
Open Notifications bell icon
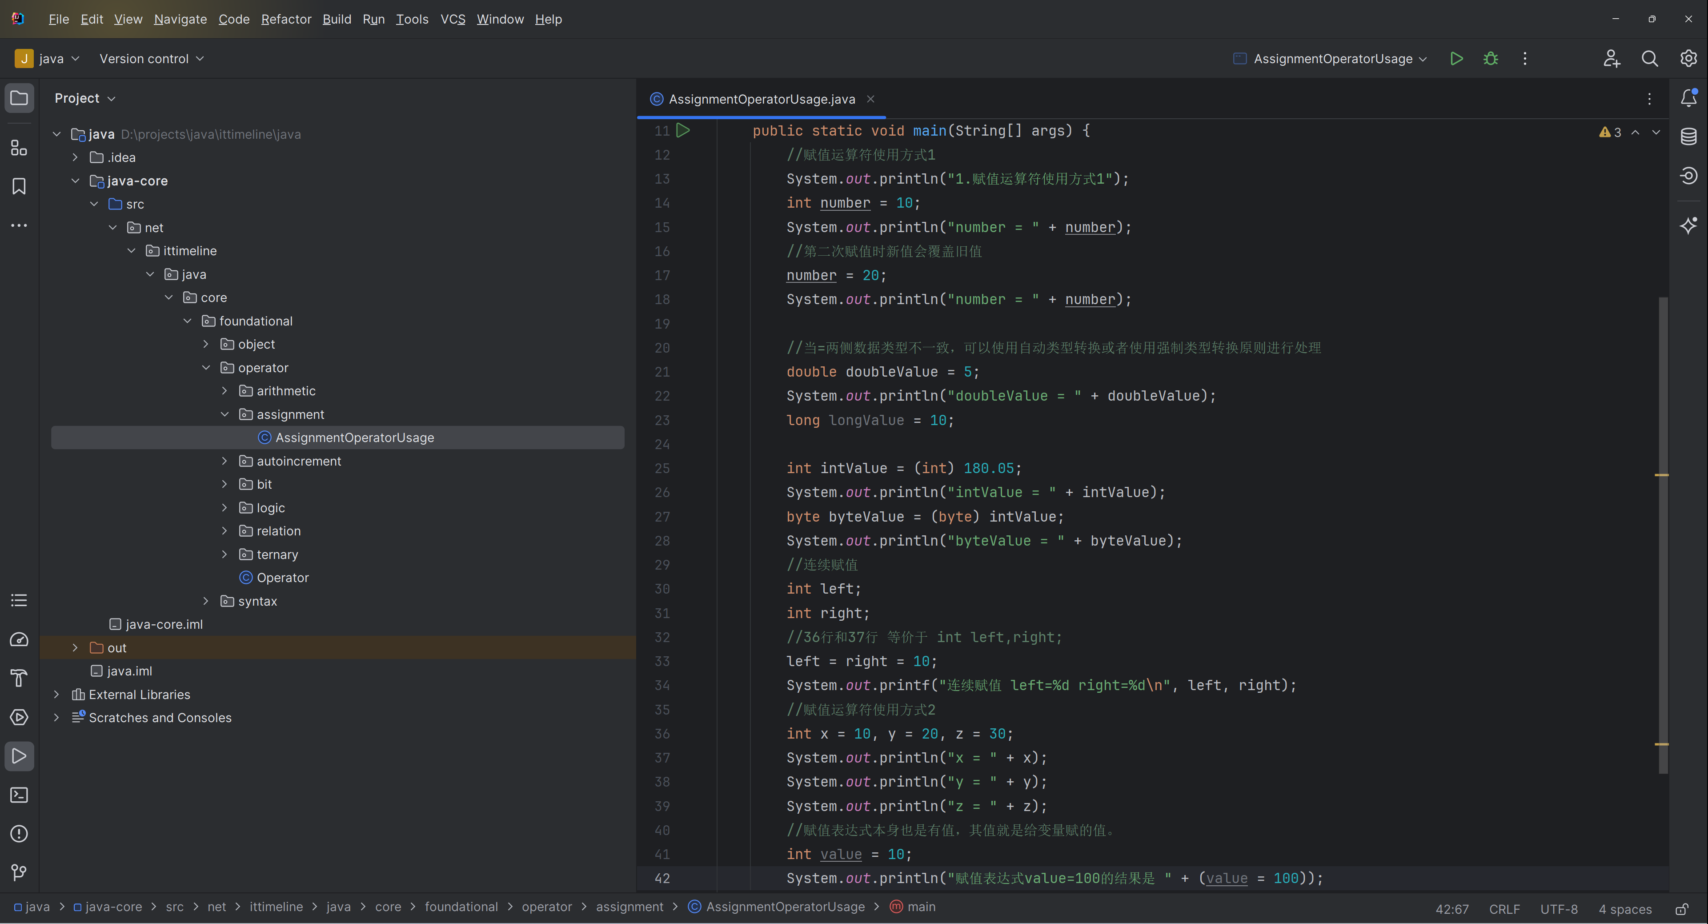(1689, 98)
